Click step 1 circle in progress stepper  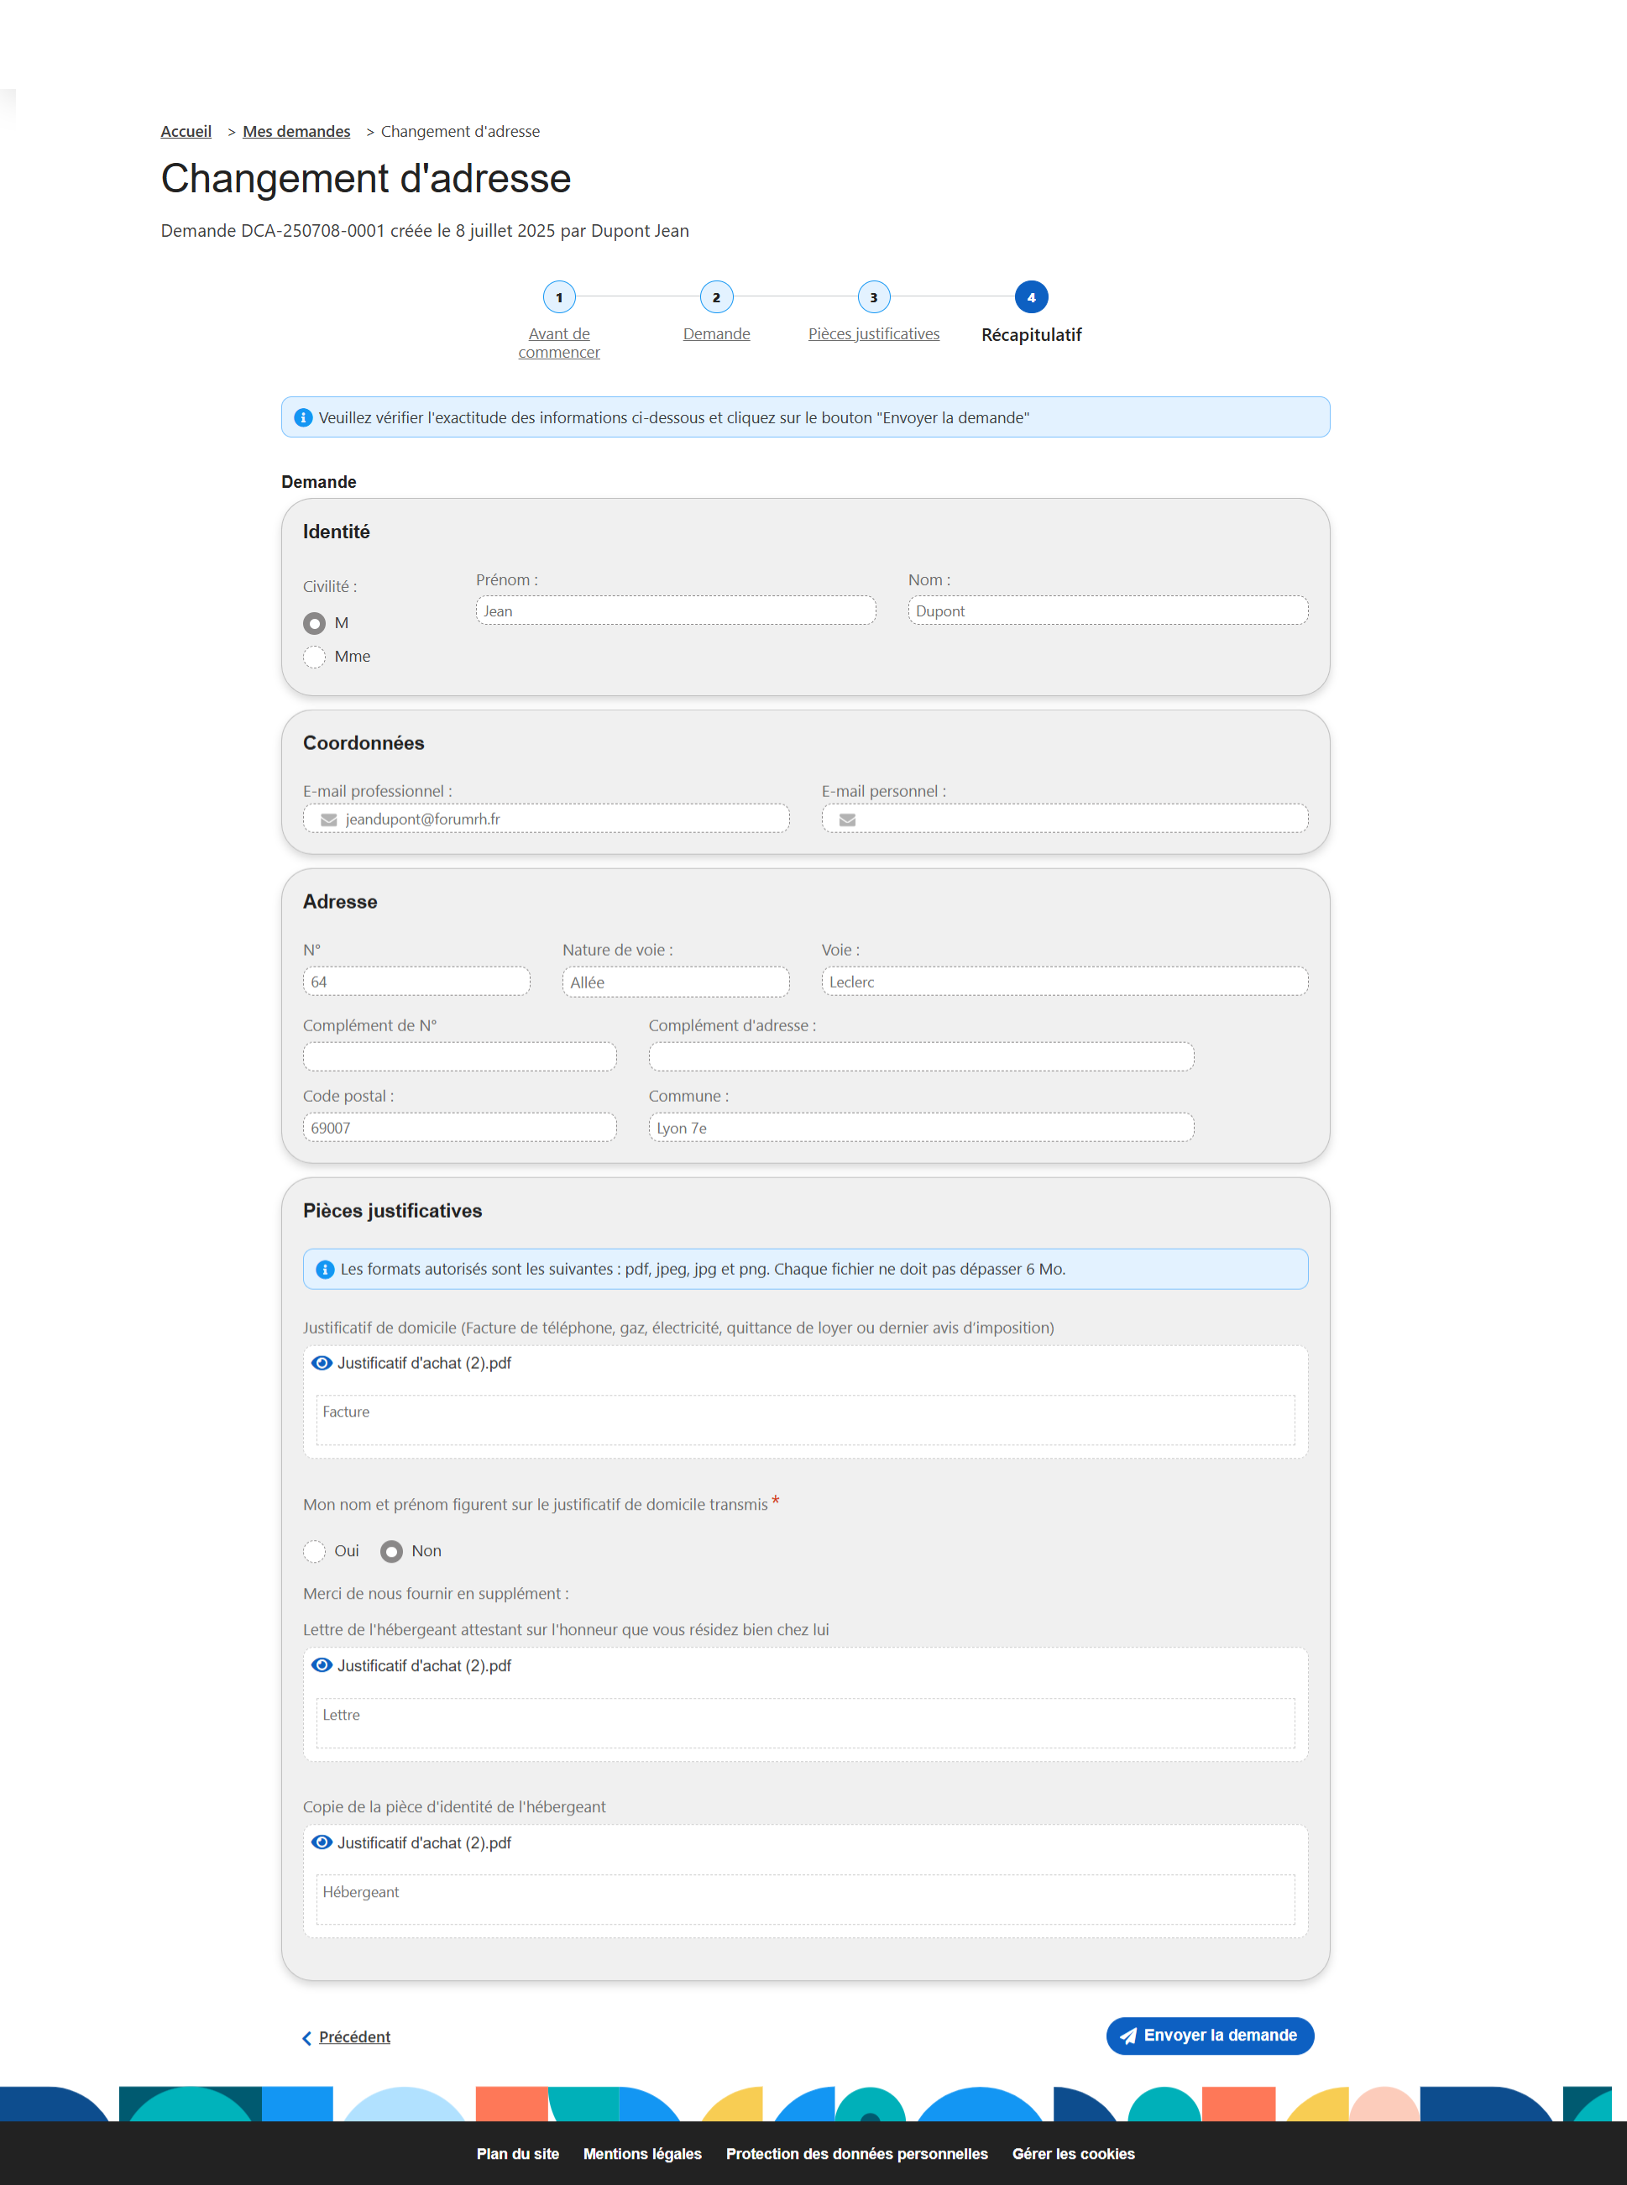[x=559, y=297]
